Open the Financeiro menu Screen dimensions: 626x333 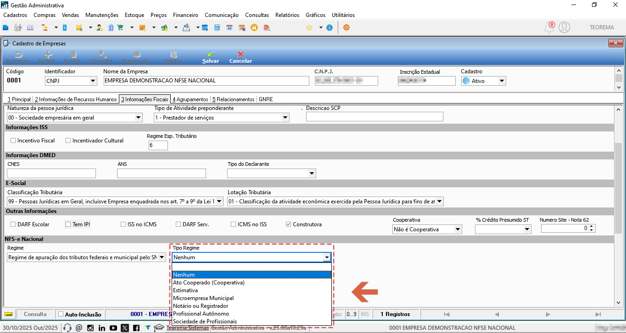coord(185,15)
